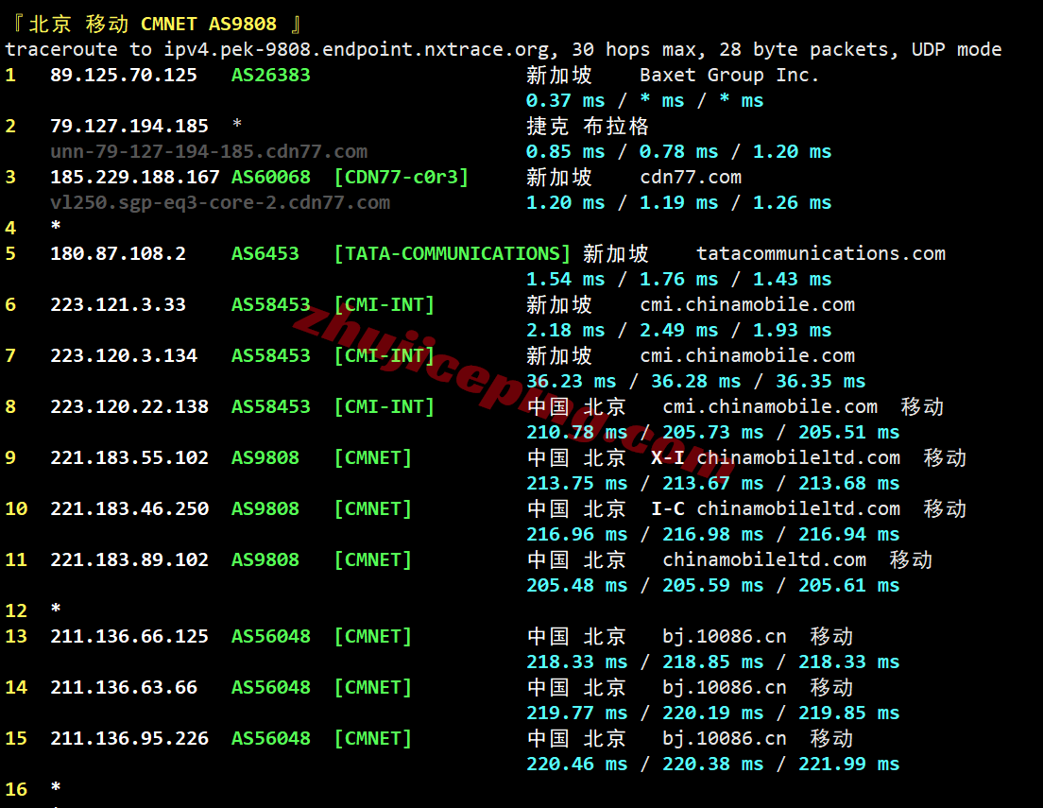This screenshot has height=808, width=1043.
Task: Click IP address 185.229.188.167
Action: point(135,177)
